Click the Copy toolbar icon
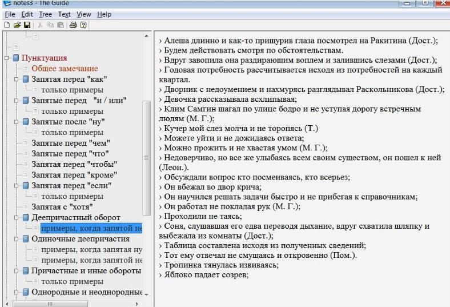 point(50,25)
